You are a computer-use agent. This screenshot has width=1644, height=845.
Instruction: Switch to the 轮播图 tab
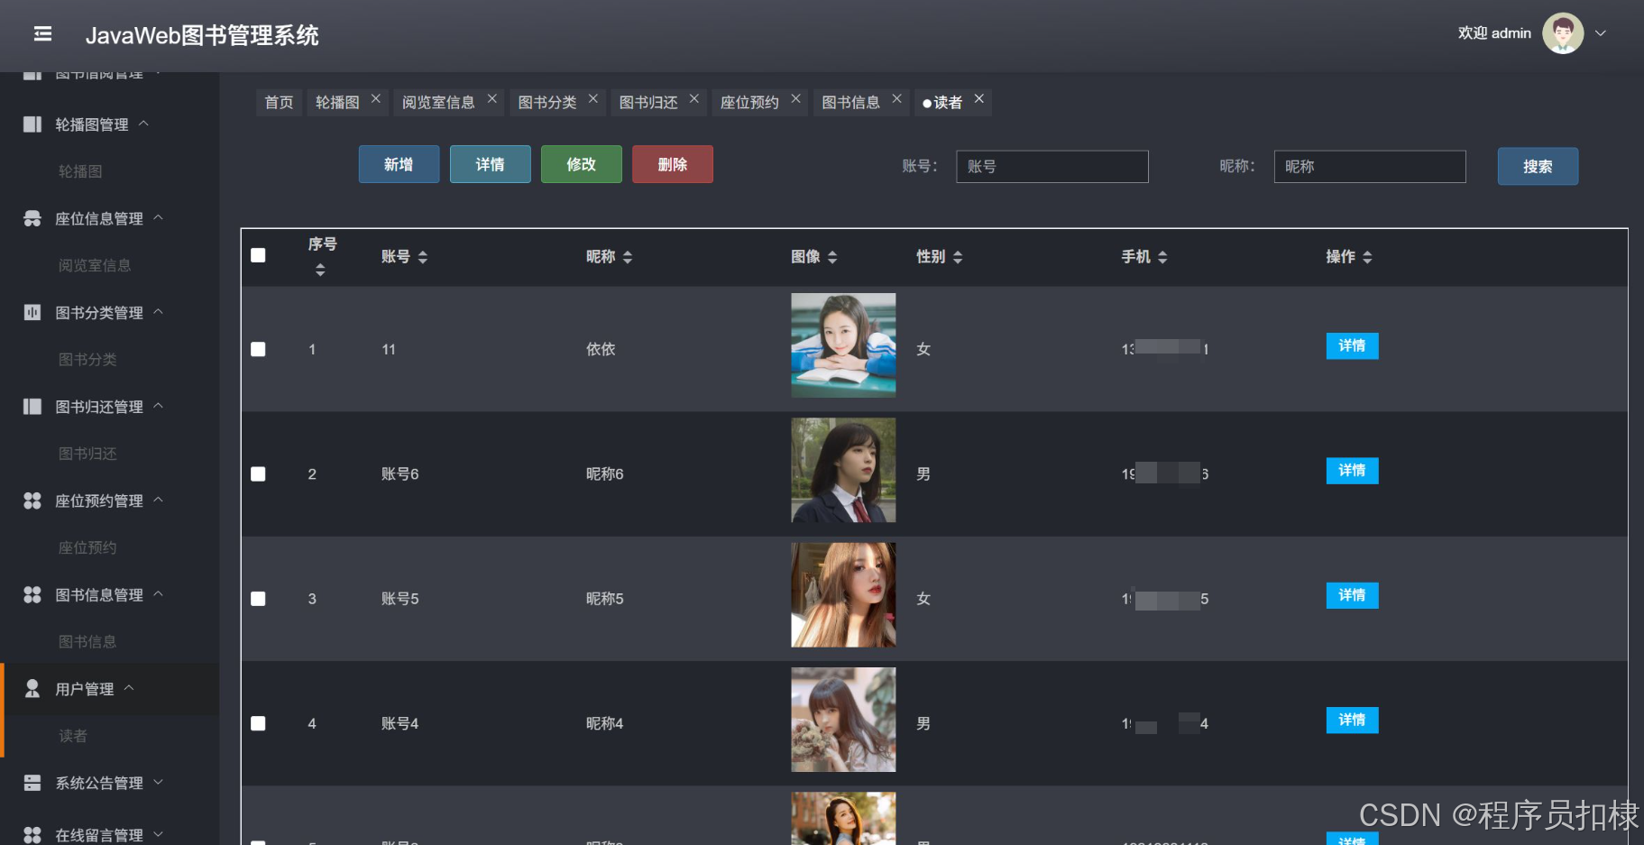[x=337, y=103]
